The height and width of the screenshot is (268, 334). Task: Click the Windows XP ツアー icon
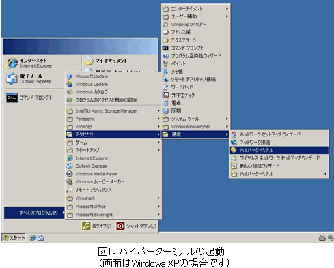click(x=165, y=25)
